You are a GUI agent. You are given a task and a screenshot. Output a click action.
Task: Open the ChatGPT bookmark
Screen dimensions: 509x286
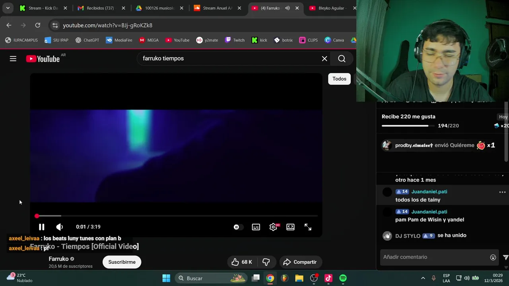coord(87,40)
